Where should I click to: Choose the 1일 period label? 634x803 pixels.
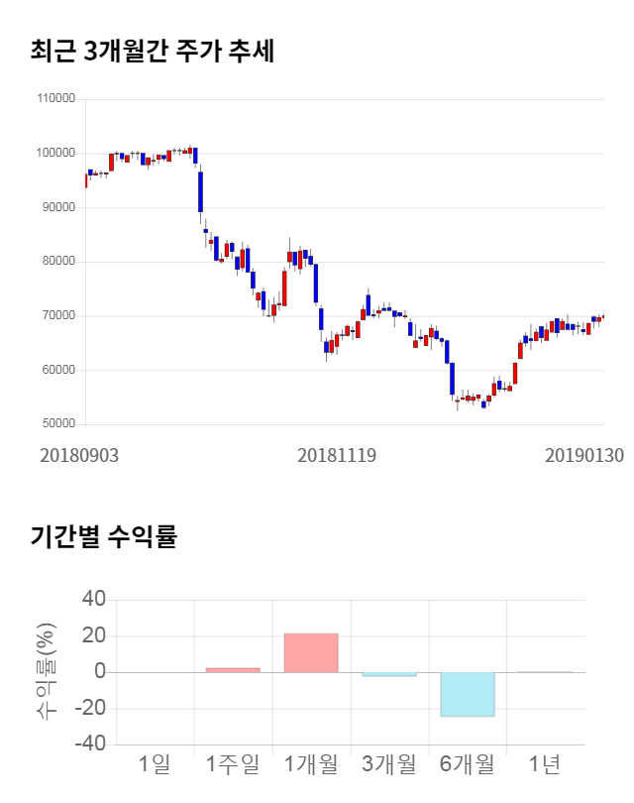coord(155,764)
